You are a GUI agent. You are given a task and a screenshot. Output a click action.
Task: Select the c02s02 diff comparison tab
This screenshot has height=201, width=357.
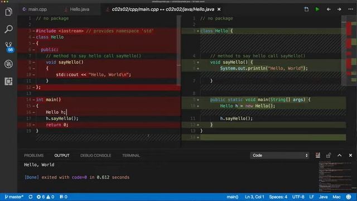pyautogui.click(x=162, y=9)
